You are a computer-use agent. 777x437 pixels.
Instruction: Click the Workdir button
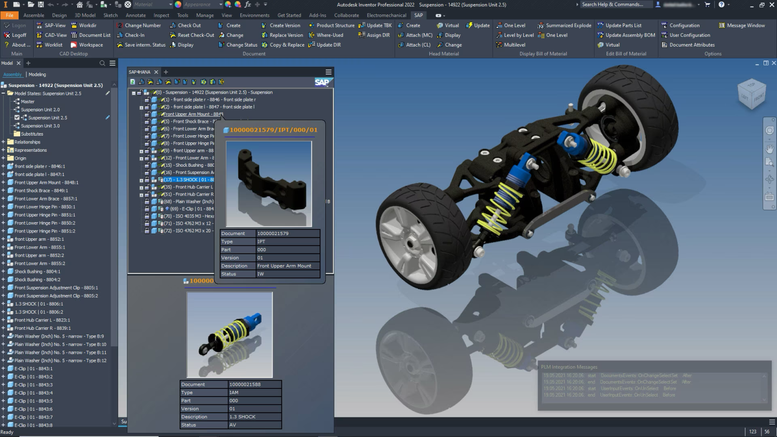click(x=83, y=25)
